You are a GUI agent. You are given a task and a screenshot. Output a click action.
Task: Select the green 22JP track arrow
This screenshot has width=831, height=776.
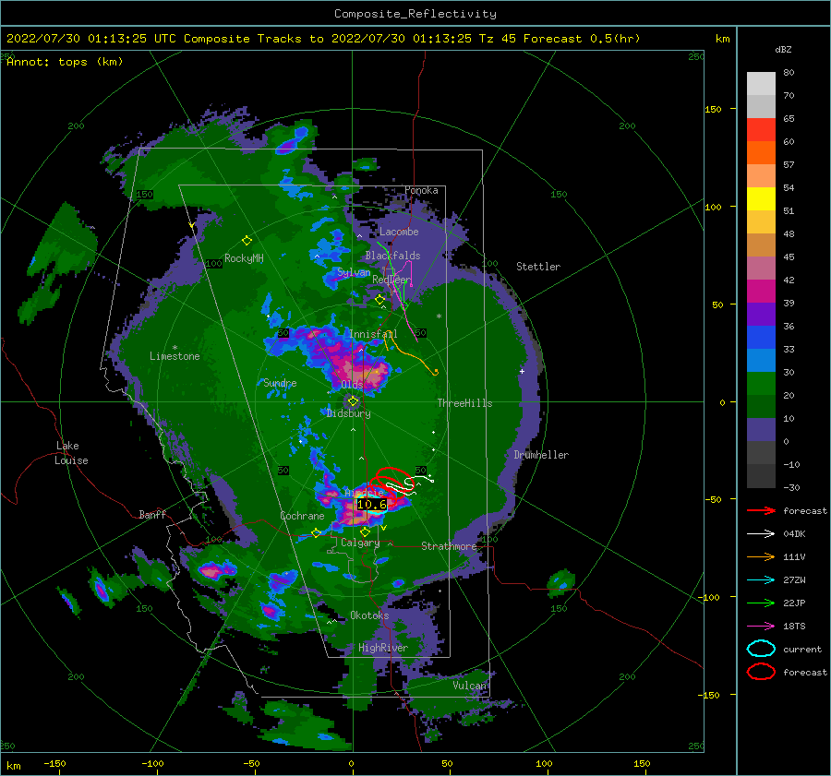(x=761, y=603)
